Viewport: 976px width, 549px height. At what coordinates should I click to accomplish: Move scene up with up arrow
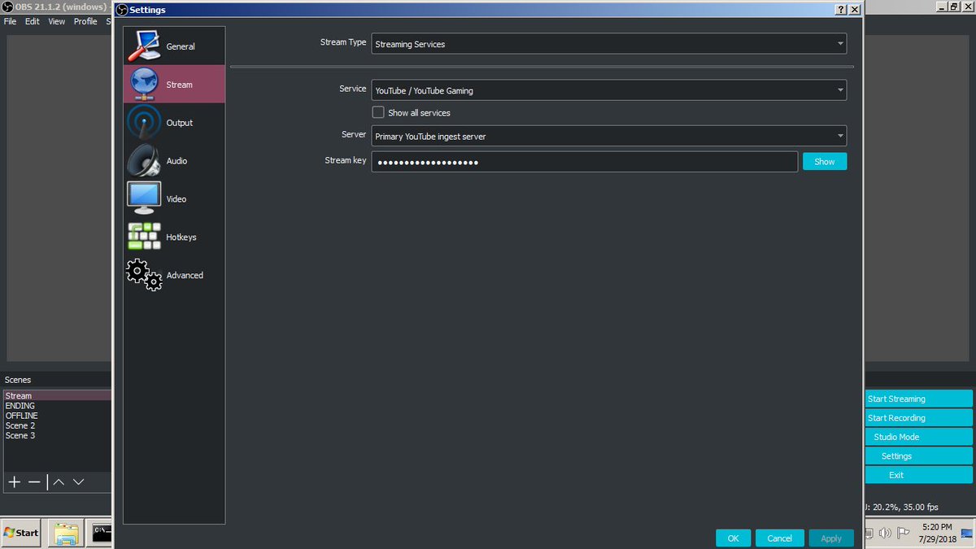coord(59,482)
